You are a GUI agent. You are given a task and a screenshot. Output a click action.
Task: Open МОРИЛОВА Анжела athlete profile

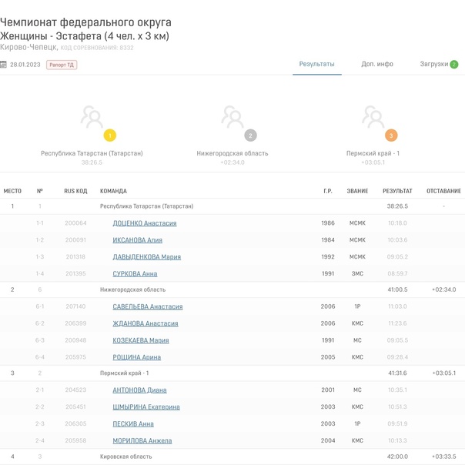coord(142,441)
